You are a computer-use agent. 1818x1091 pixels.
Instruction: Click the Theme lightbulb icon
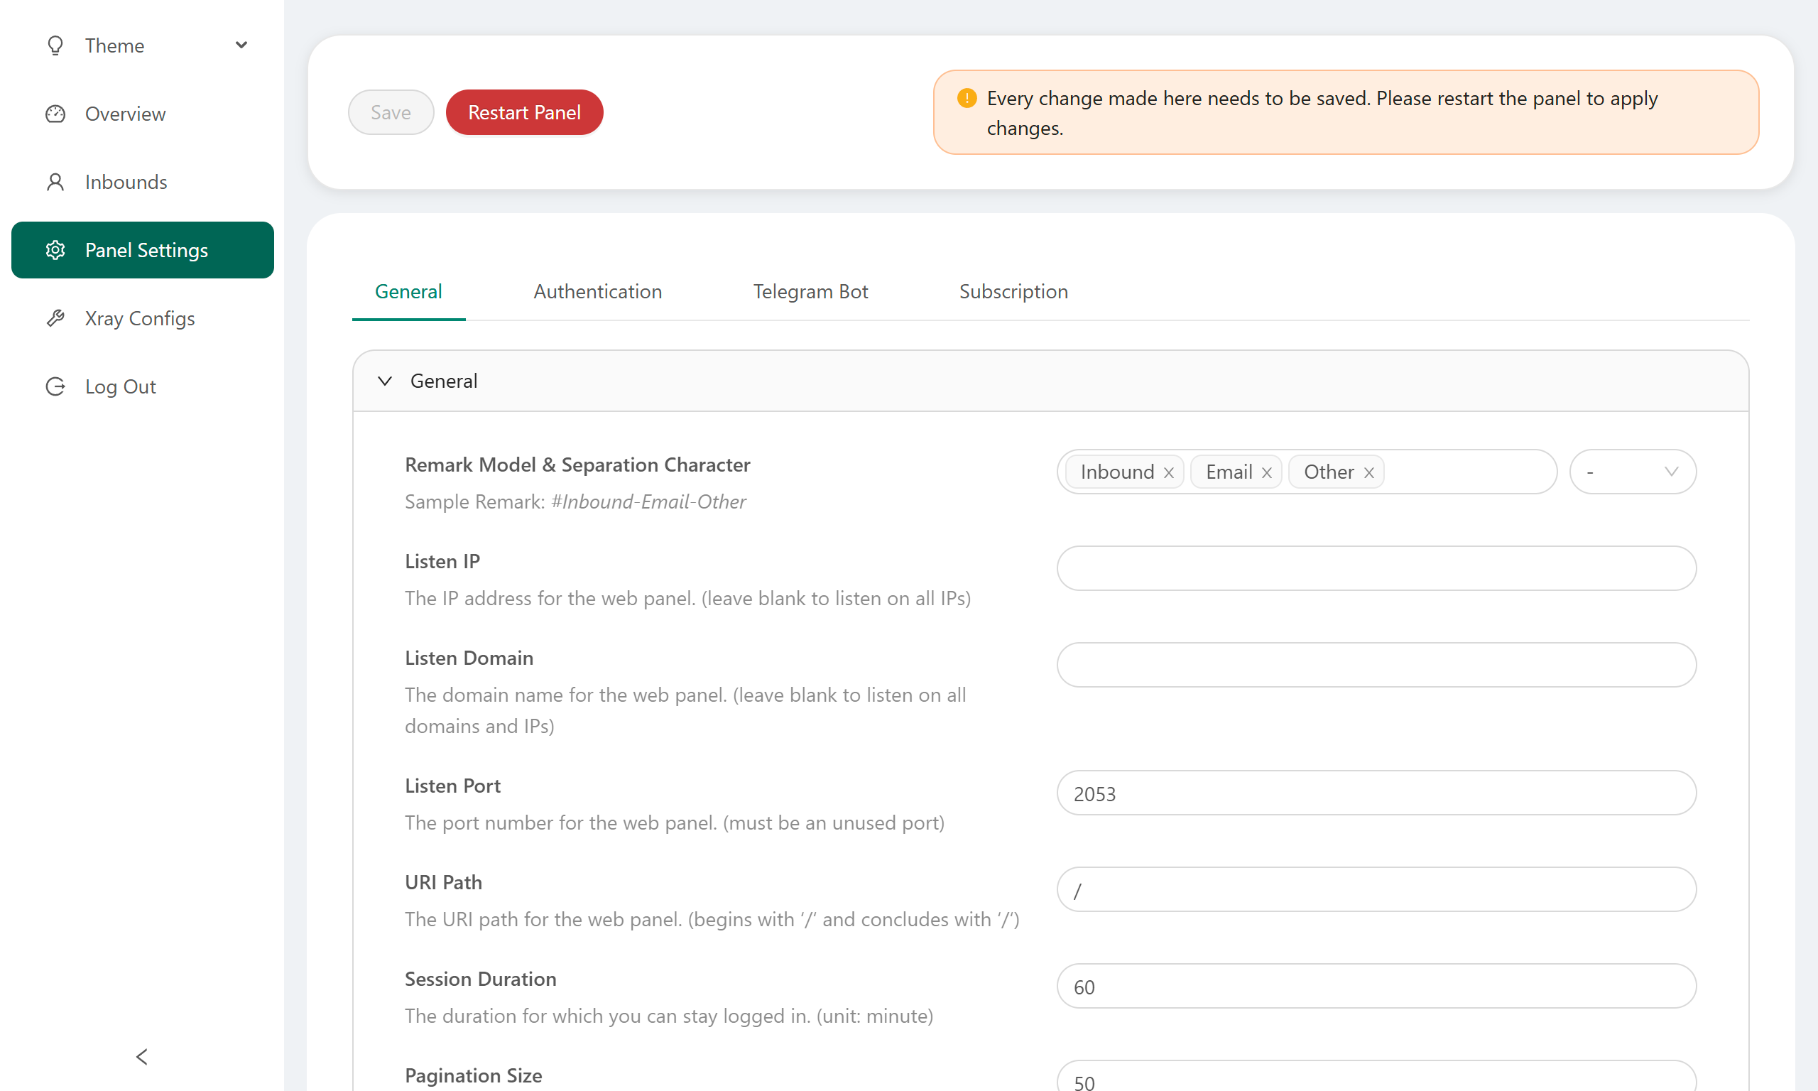click(x=55, y=45)
